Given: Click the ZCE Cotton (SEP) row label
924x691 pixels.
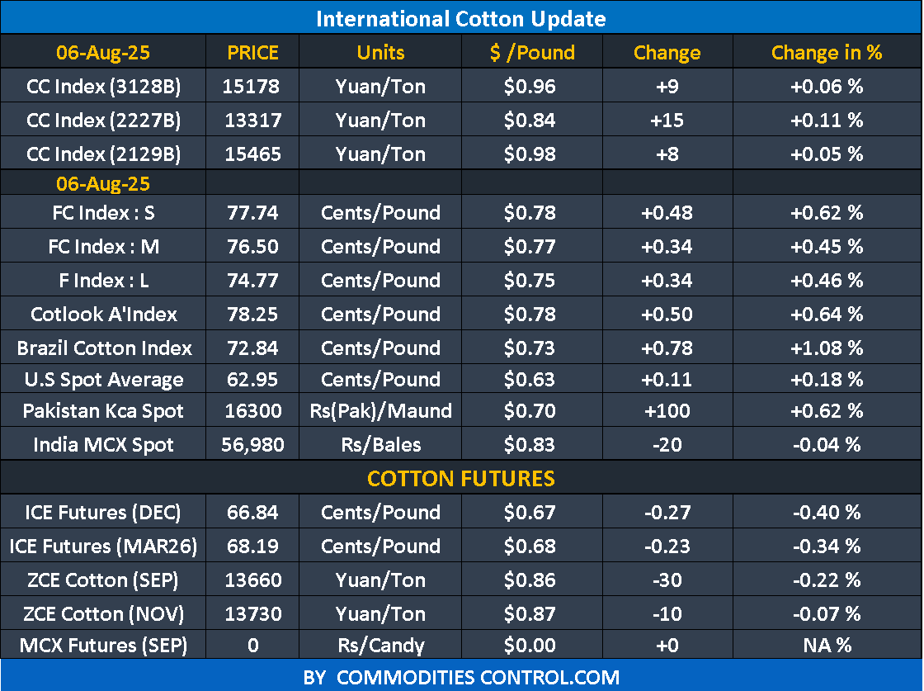Looking at the screenshot, I should [x=103, y=580].
